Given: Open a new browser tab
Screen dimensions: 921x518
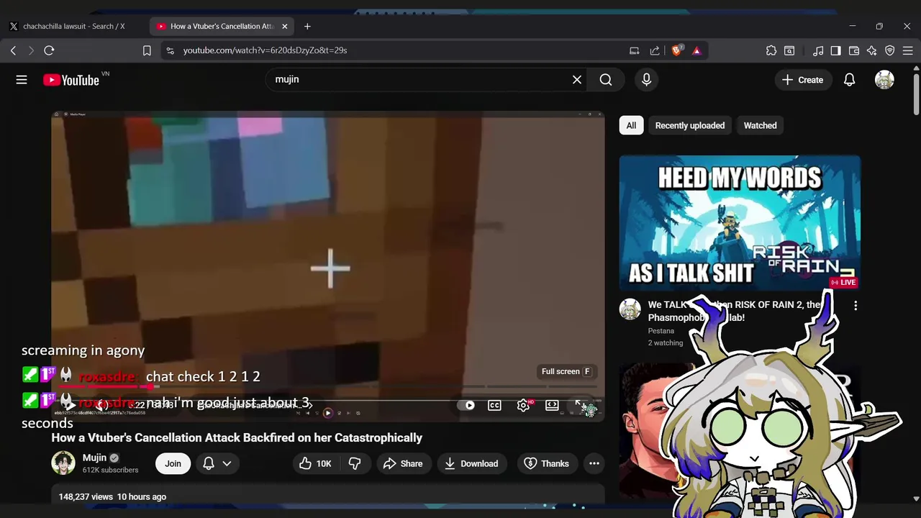Looking at the screenshot, I should pyautogui.click(x=307, y=26).
